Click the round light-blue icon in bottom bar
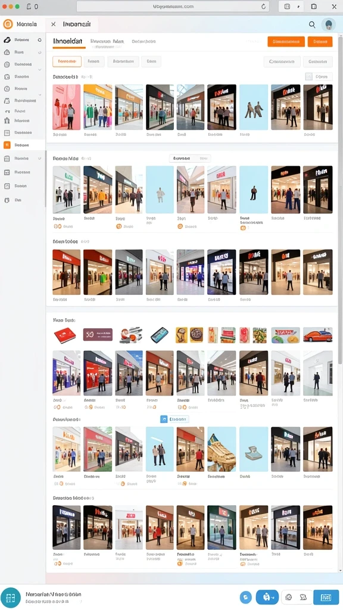343x610 pixels. [245, 597]
